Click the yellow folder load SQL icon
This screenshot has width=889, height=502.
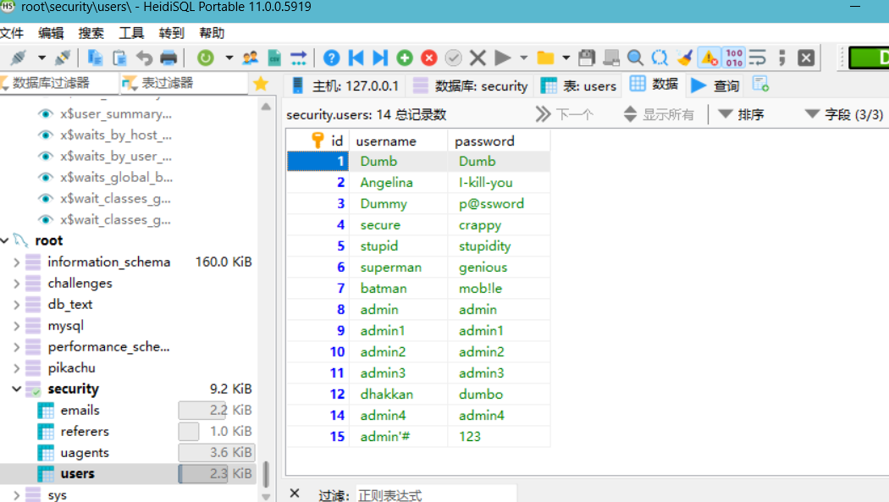point(545,58)
